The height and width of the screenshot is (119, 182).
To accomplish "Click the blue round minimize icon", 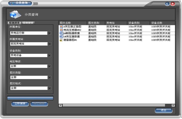I will (167, 4).
